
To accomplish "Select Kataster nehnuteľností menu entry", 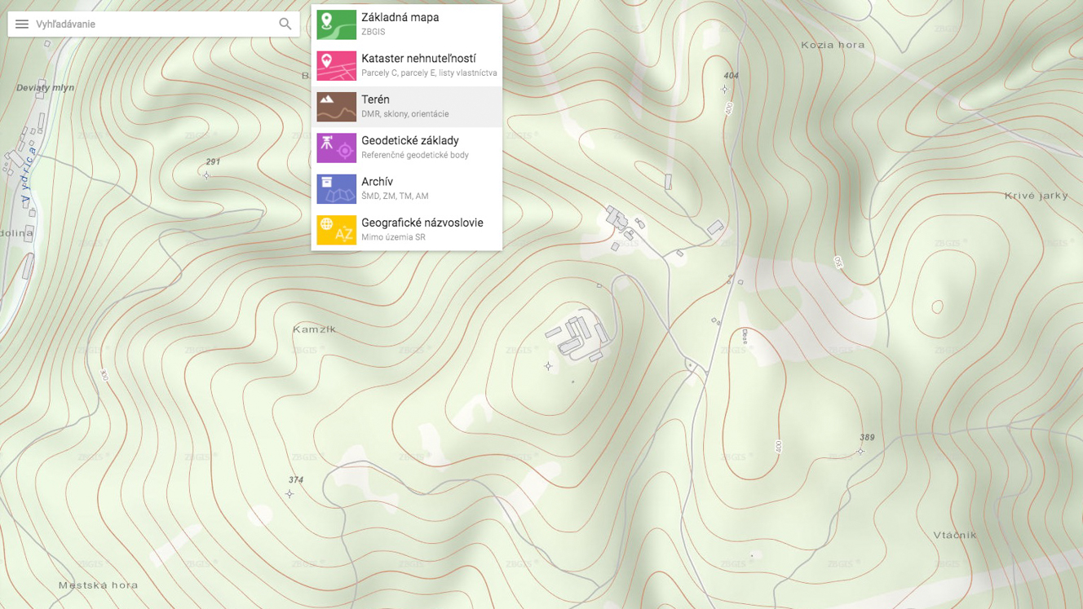I will [x=406, y=66].
